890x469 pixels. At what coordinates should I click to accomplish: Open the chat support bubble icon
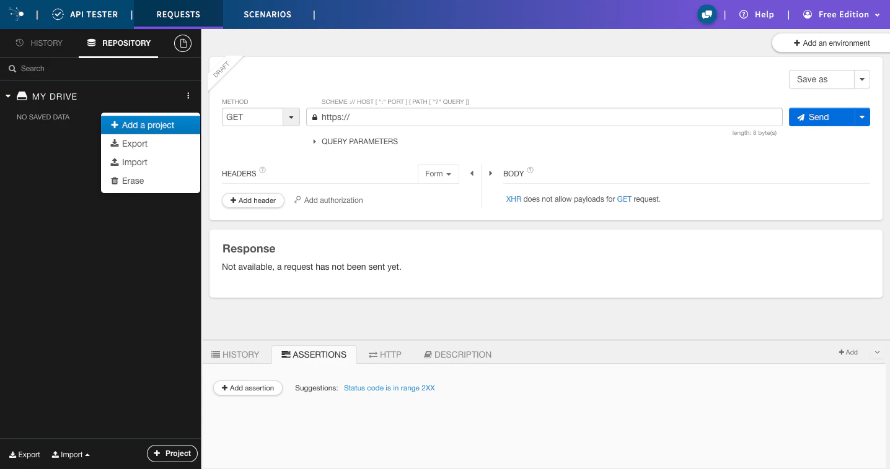(707, 15)
